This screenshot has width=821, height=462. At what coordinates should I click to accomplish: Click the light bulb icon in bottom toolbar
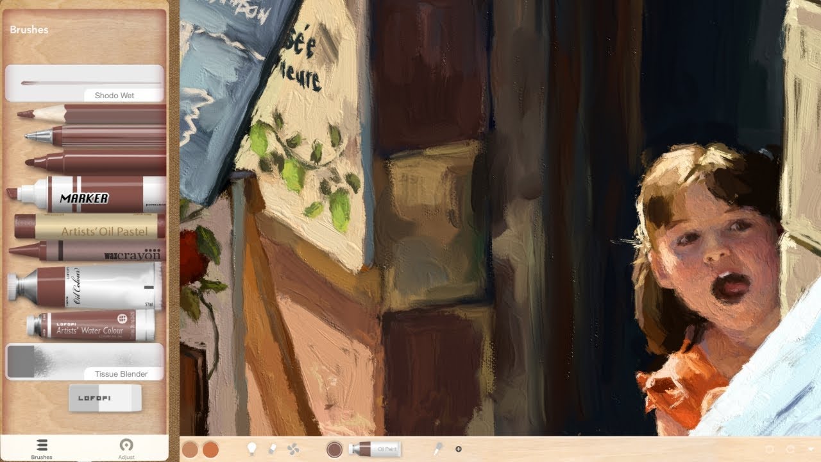(x=252, y=449)
